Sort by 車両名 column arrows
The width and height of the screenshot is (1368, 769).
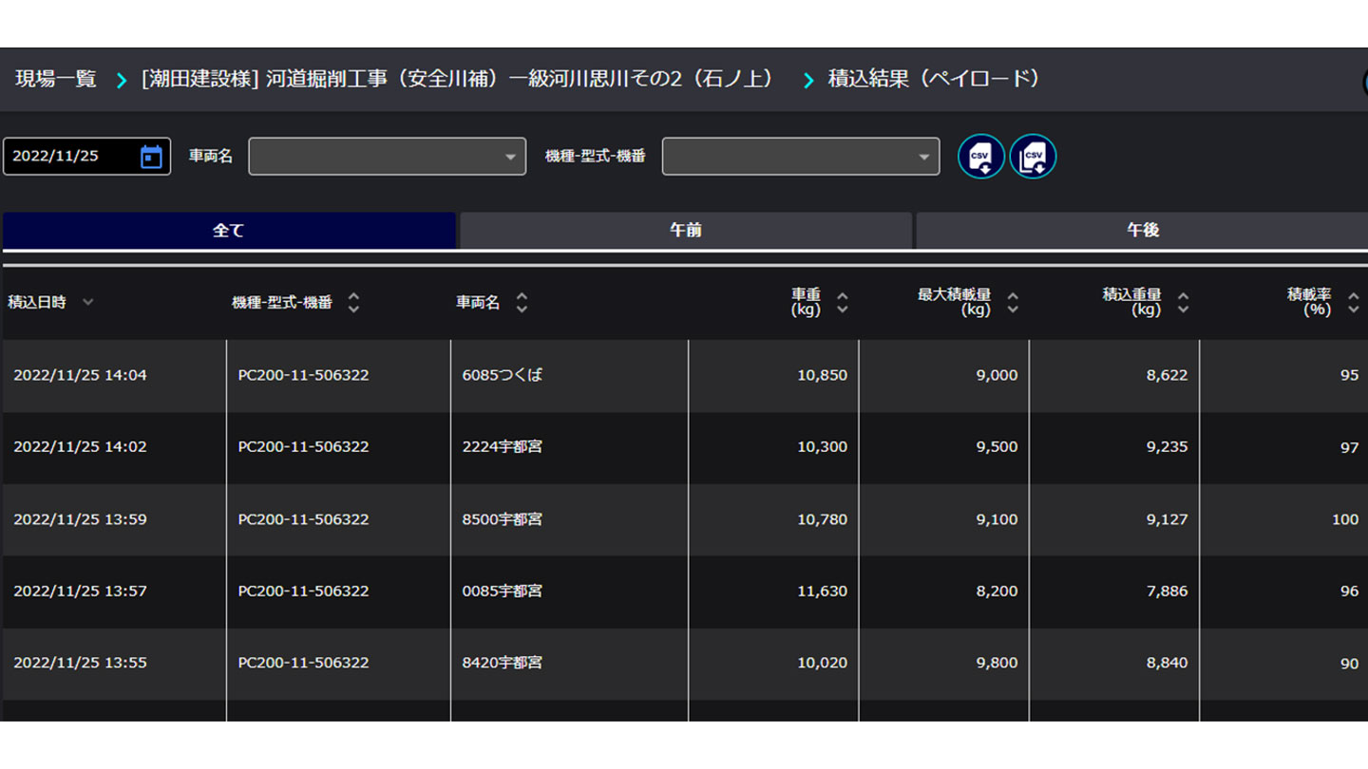(522, 303)
